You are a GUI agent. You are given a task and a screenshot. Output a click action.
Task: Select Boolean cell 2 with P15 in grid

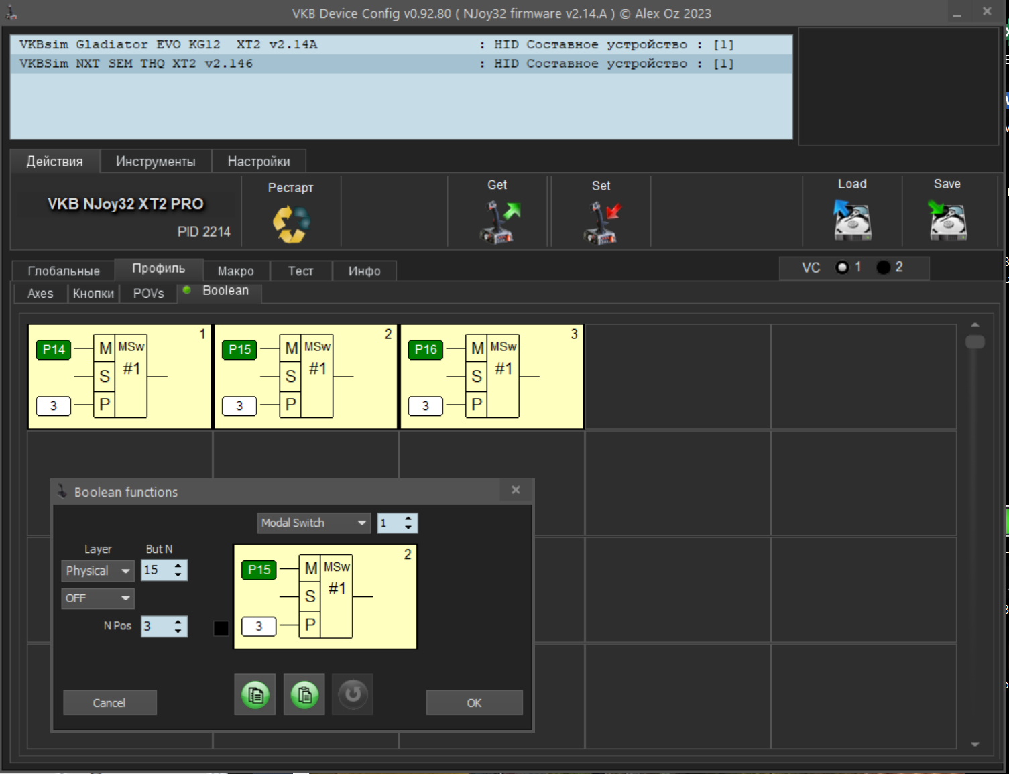point(306,377)
